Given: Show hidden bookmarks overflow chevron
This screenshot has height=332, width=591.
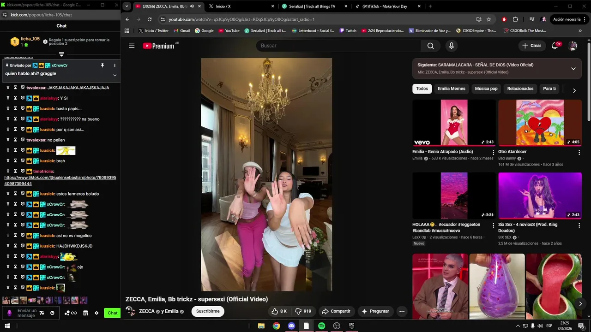Looking at the screenshot, I should coord(581,30).
